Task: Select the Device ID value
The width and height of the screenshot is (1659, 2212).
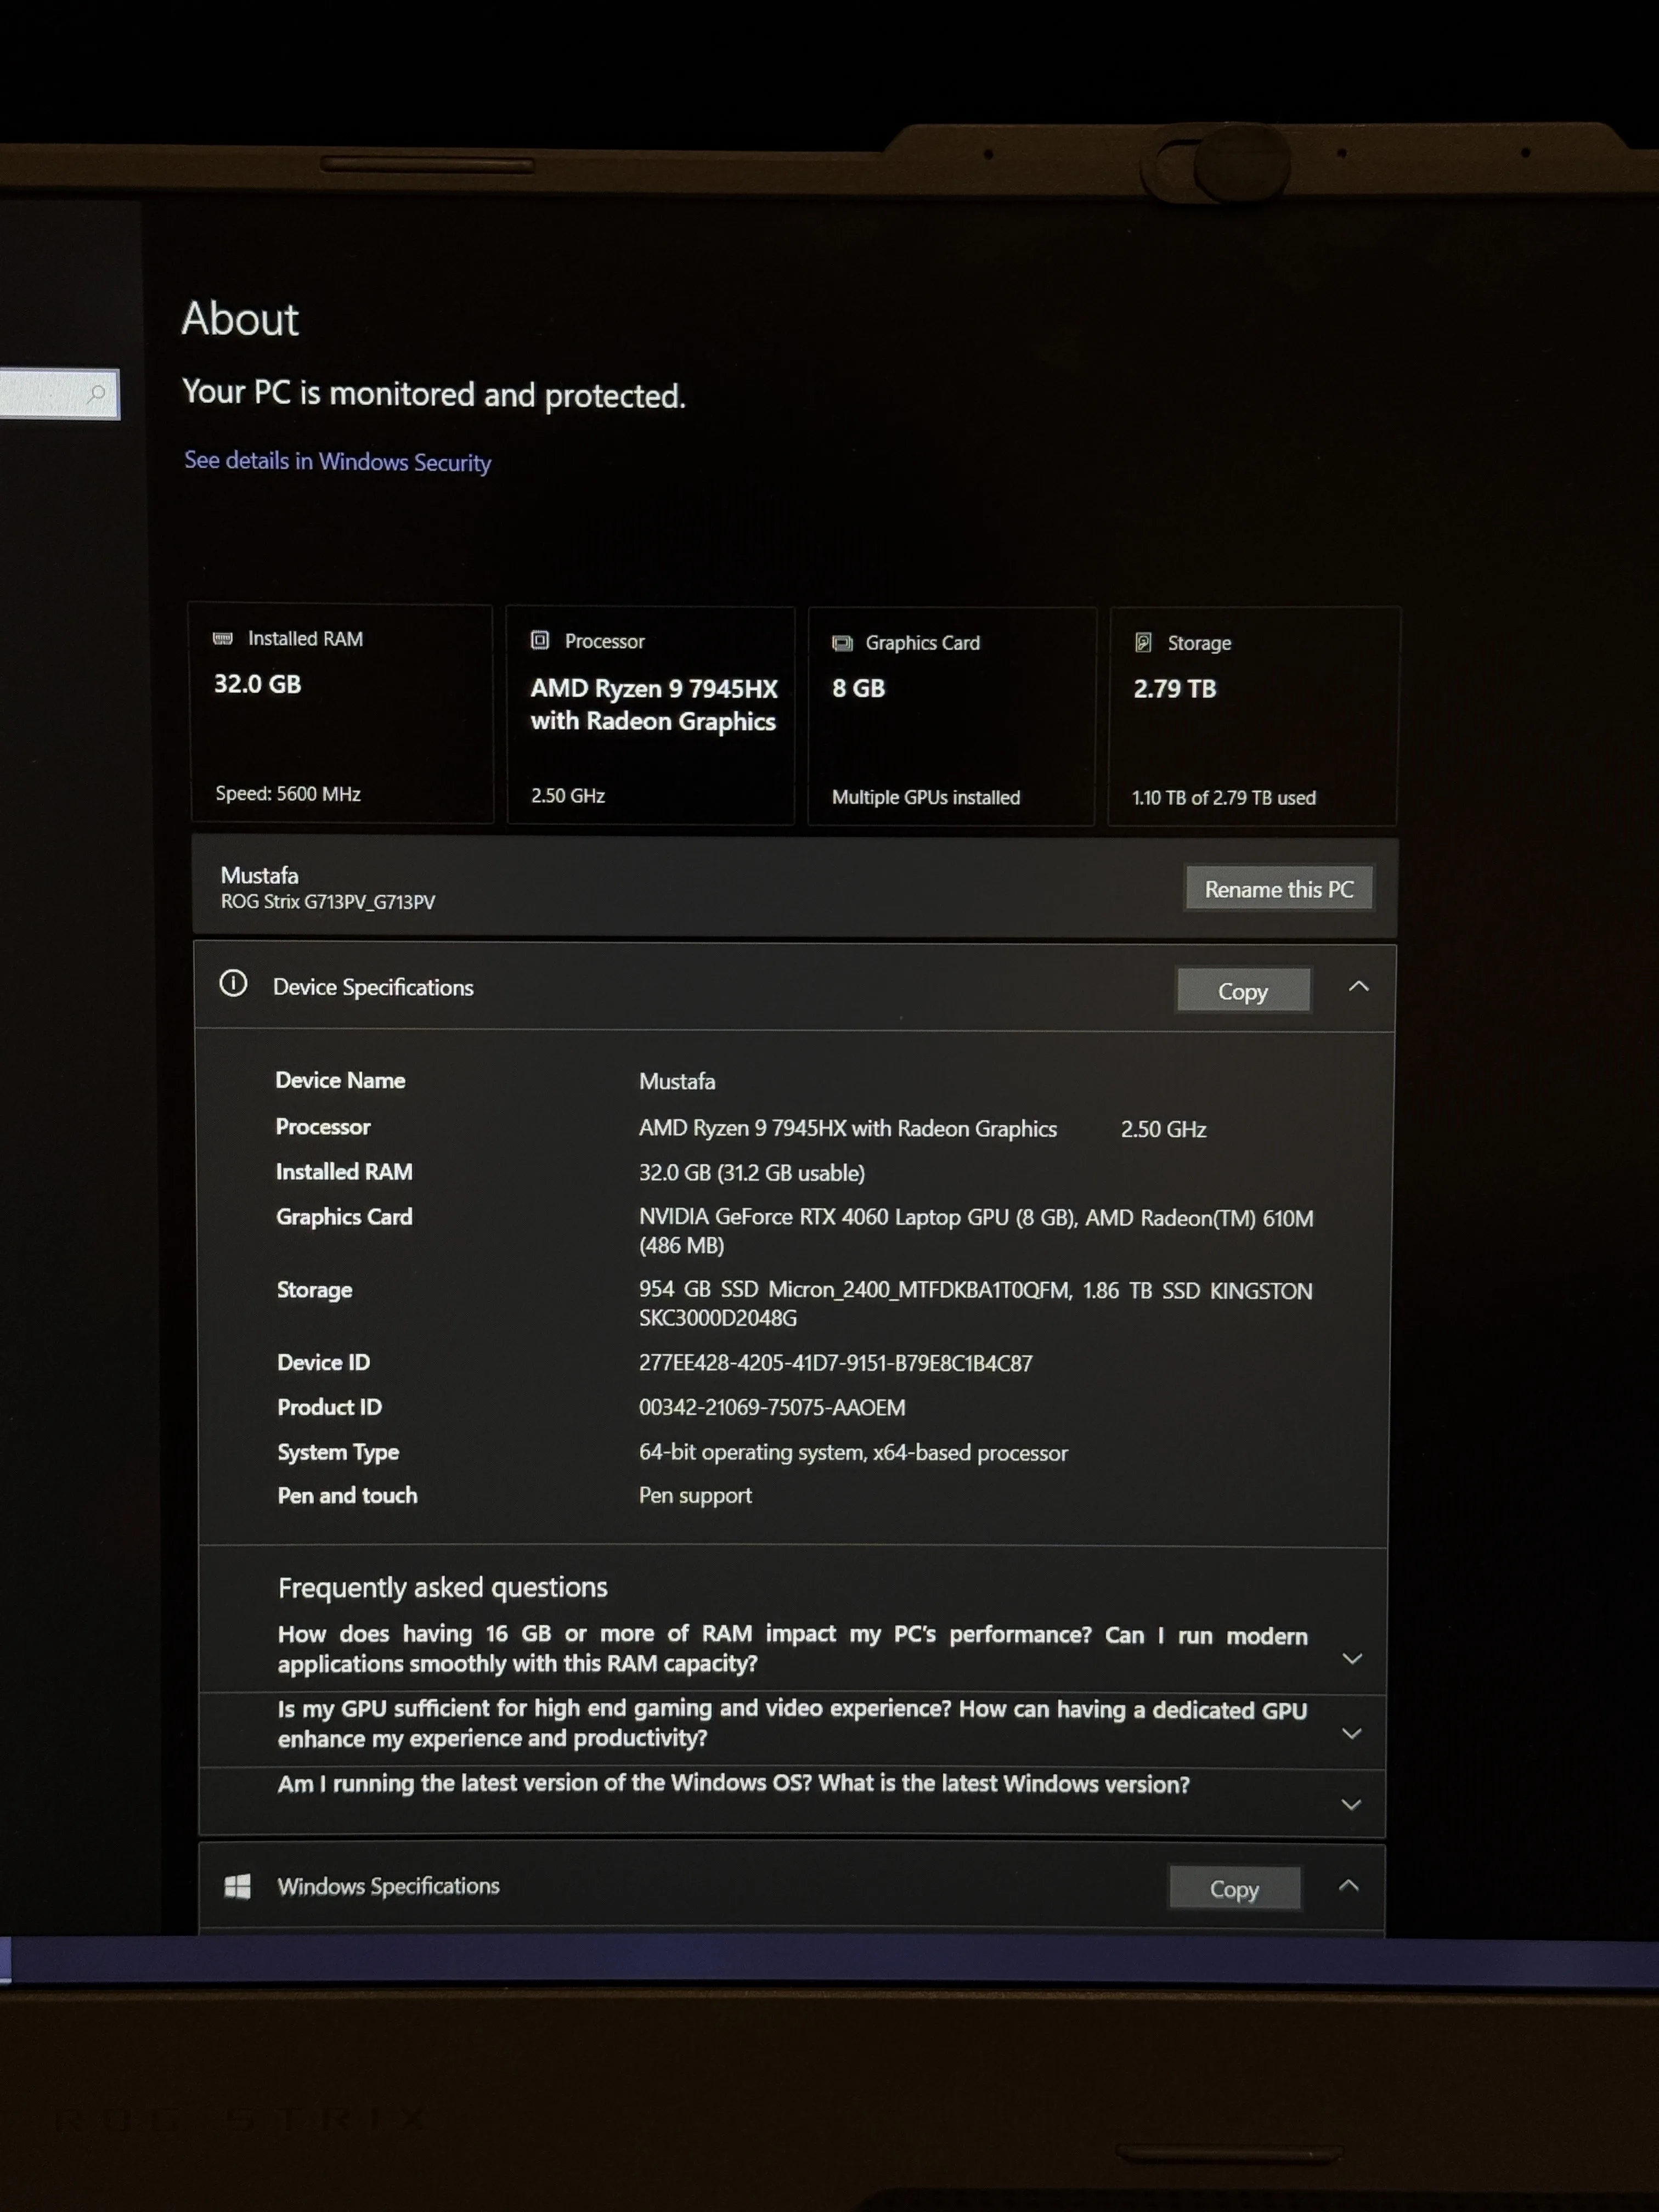Action: pyautogui.click(x=836, y=1363)
